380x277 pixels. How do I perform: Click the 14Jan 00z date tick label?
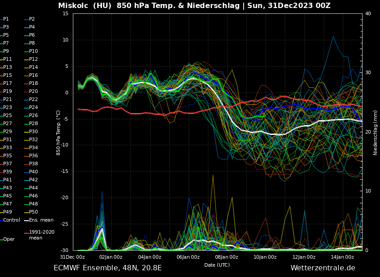[x=342, y=257]
